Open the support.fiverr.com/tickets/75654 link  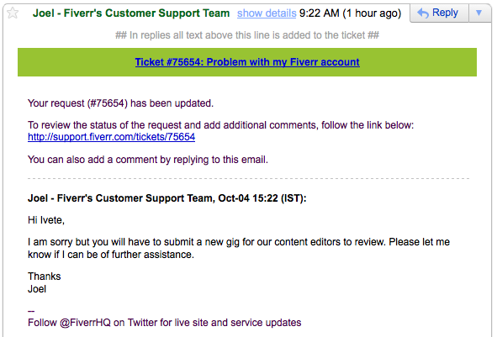click(x=111, y=137)
